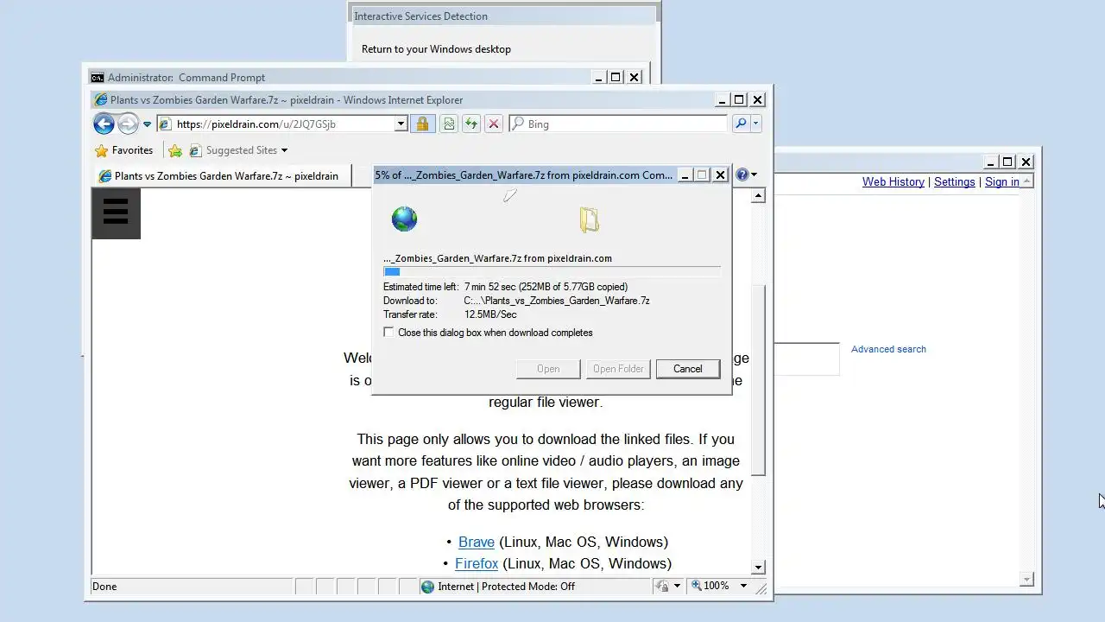Follow the Firefox browser link

click(477, 563)
